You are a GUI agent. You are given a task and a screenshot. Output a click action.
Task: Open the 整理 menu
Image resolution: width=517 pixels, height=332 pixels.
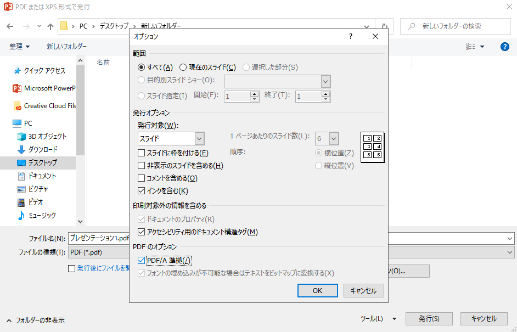[x=20, y=47]
